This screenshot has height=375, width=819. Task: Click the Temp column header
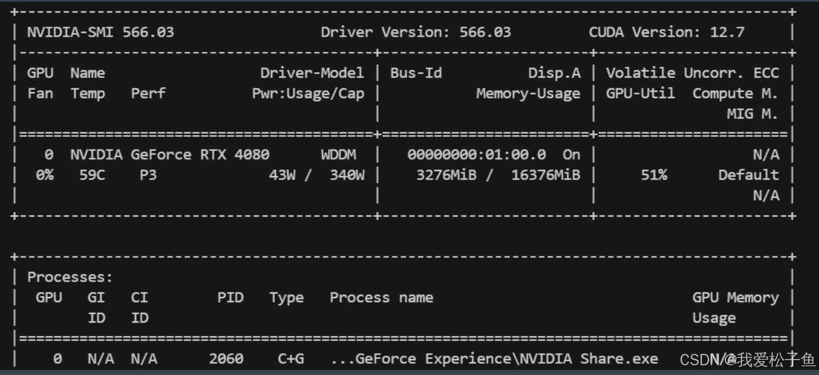point(88,94)
